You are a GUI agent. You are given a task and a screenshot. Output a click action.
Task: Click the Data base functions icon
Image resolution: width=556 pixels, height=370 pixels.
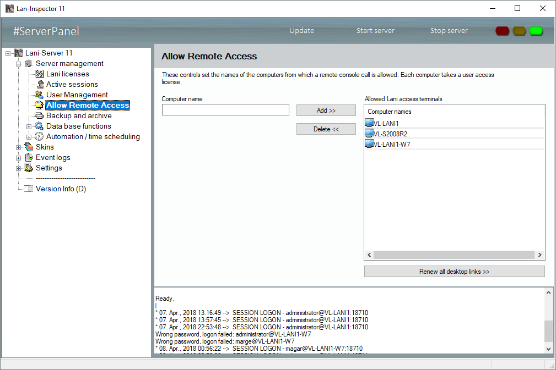pyautogui.click(x=39, y=126)
